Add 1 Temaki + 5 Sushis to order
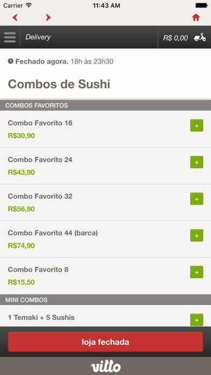This screenshot has width=211, height=375. (196, 320)
